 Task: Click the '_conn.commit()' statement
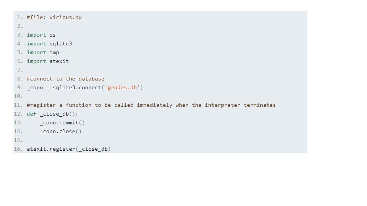coord(62,122)
